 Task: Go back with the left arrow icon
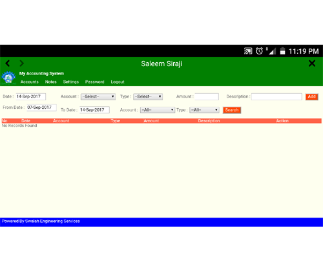point(8,63)
